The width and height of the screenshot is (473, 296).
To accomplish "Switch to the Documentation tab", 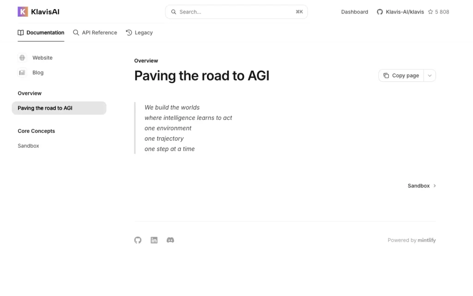I will (41, 33).
